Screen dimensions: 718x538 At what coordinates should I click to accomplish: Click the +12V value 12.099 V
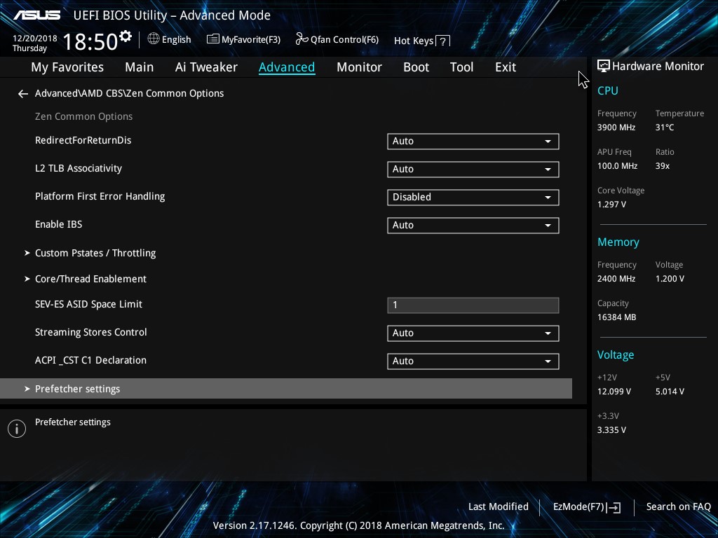coord(614,392)
